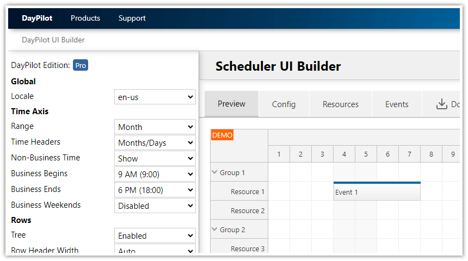Switch to the Preview tab
468x261 pixels.
click(231, 104)
